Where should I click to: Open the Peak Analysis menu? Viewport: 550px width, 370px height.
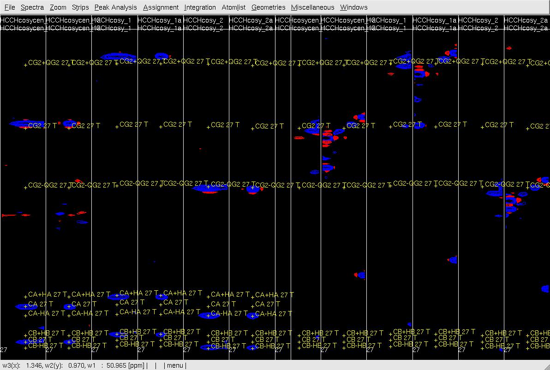pos(115,7)
